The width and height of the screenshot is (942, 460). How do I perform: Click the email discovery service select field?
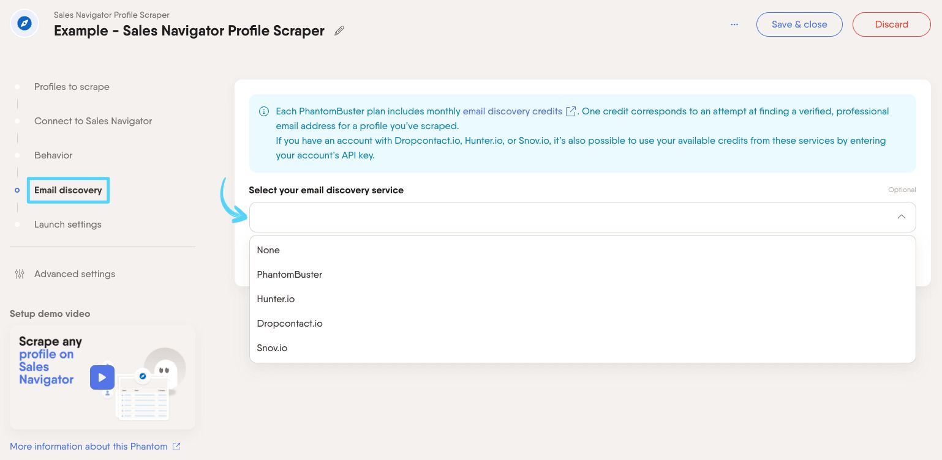click(582, 217)
